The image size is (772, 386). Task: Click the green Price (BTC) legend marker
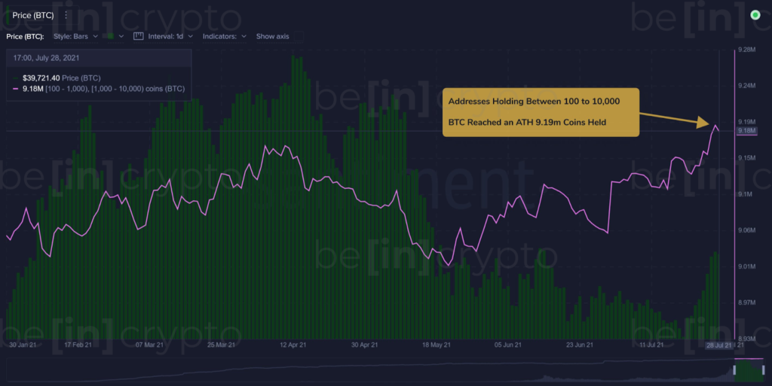click(16, 78)
